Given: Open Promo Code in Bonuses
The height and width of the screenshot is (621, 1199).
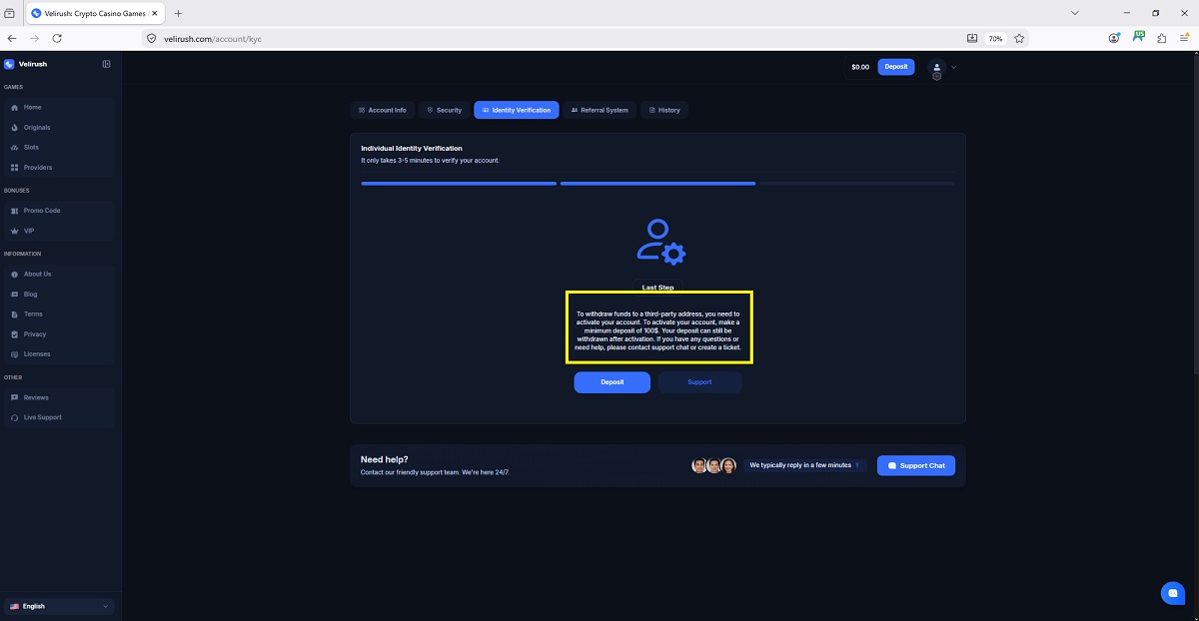Looking at the screenshot, I should click(x=60, y=211).
